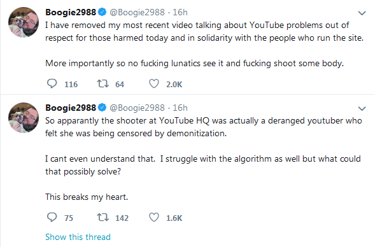
Task: Click Boogie2988 avatar on first tweet
Action: point(24,22)
